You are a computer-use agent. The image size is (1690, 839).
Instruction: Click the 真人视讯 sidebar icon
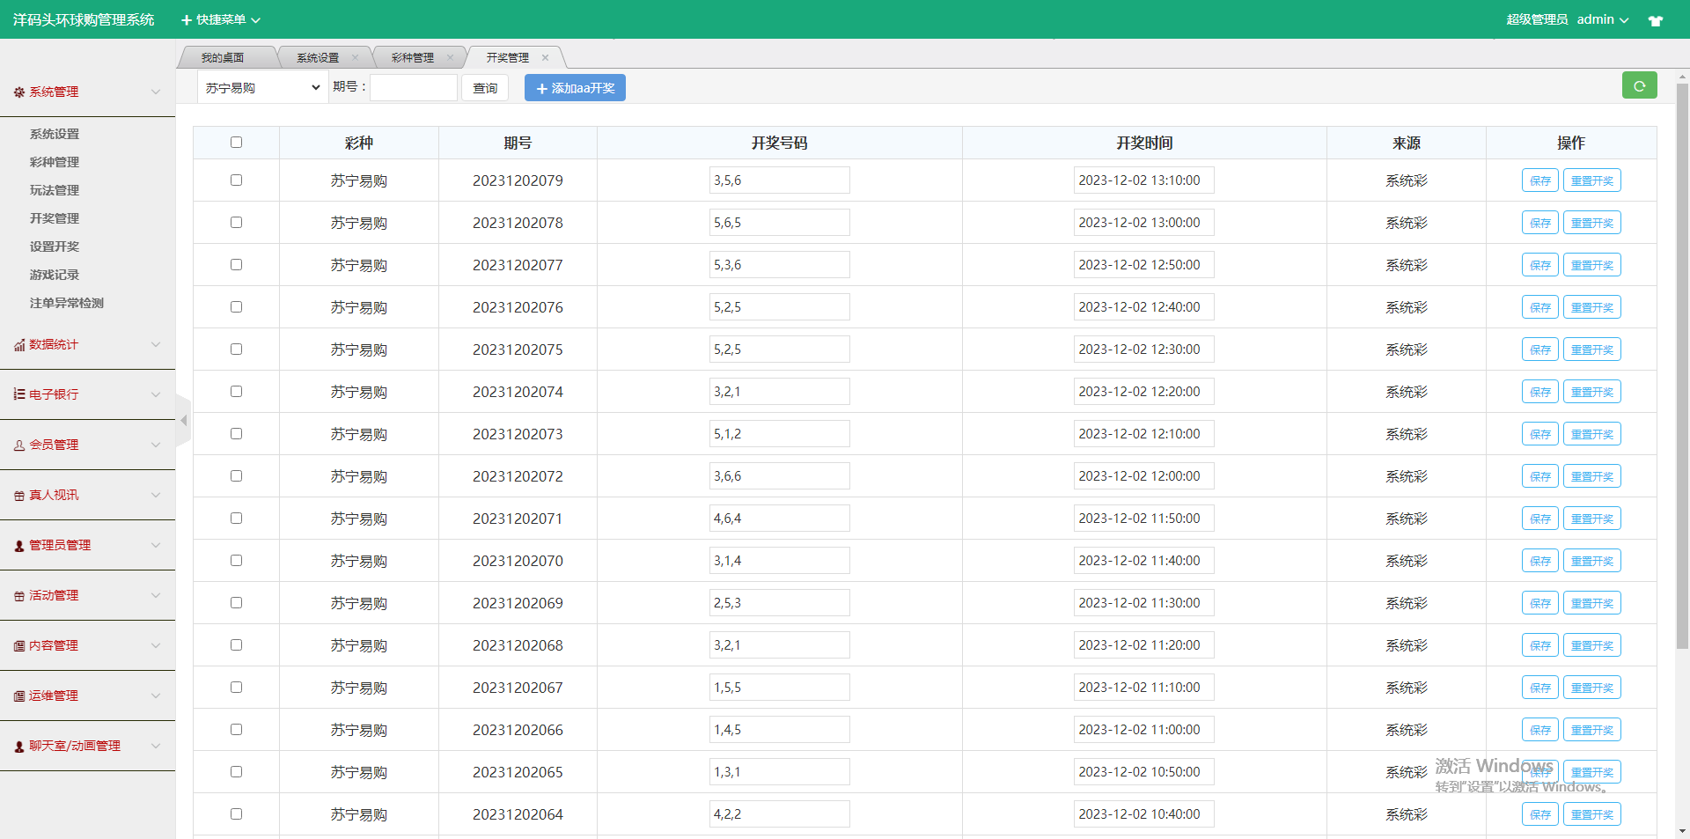click(18, 496)
